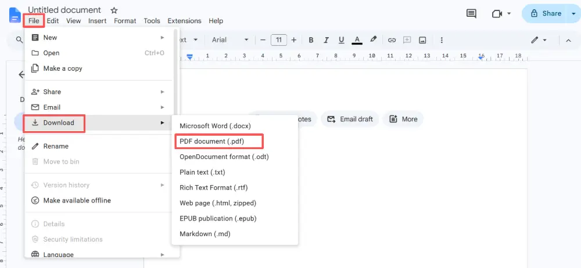Viewport: 581px width, 268px height.
Task: Download as Microsoft Word (.docx)
Action: point(235,126)
